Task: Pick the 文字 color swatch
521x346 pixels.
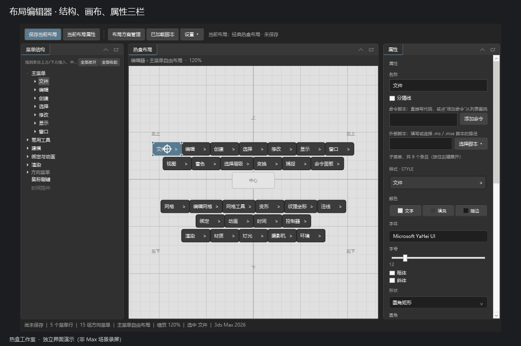Action: (x=405, y=211)
